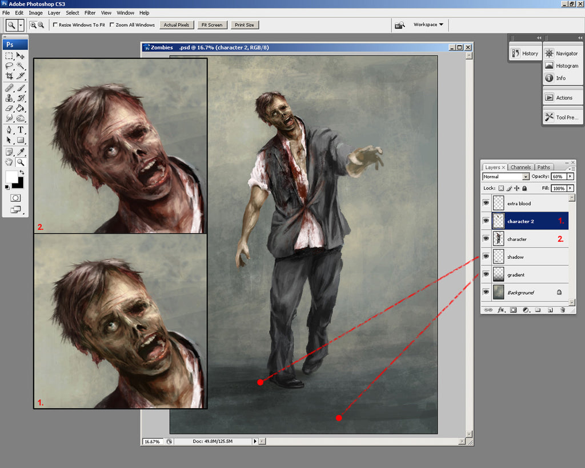Open the Navigator panel

563,53
